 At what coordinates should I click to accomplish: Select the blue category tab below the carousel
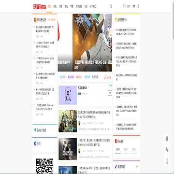tap(87, 77)
